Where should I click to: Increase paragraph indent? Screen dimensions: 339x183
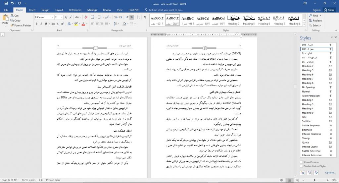pyautogui.click(x=121, y=17)
